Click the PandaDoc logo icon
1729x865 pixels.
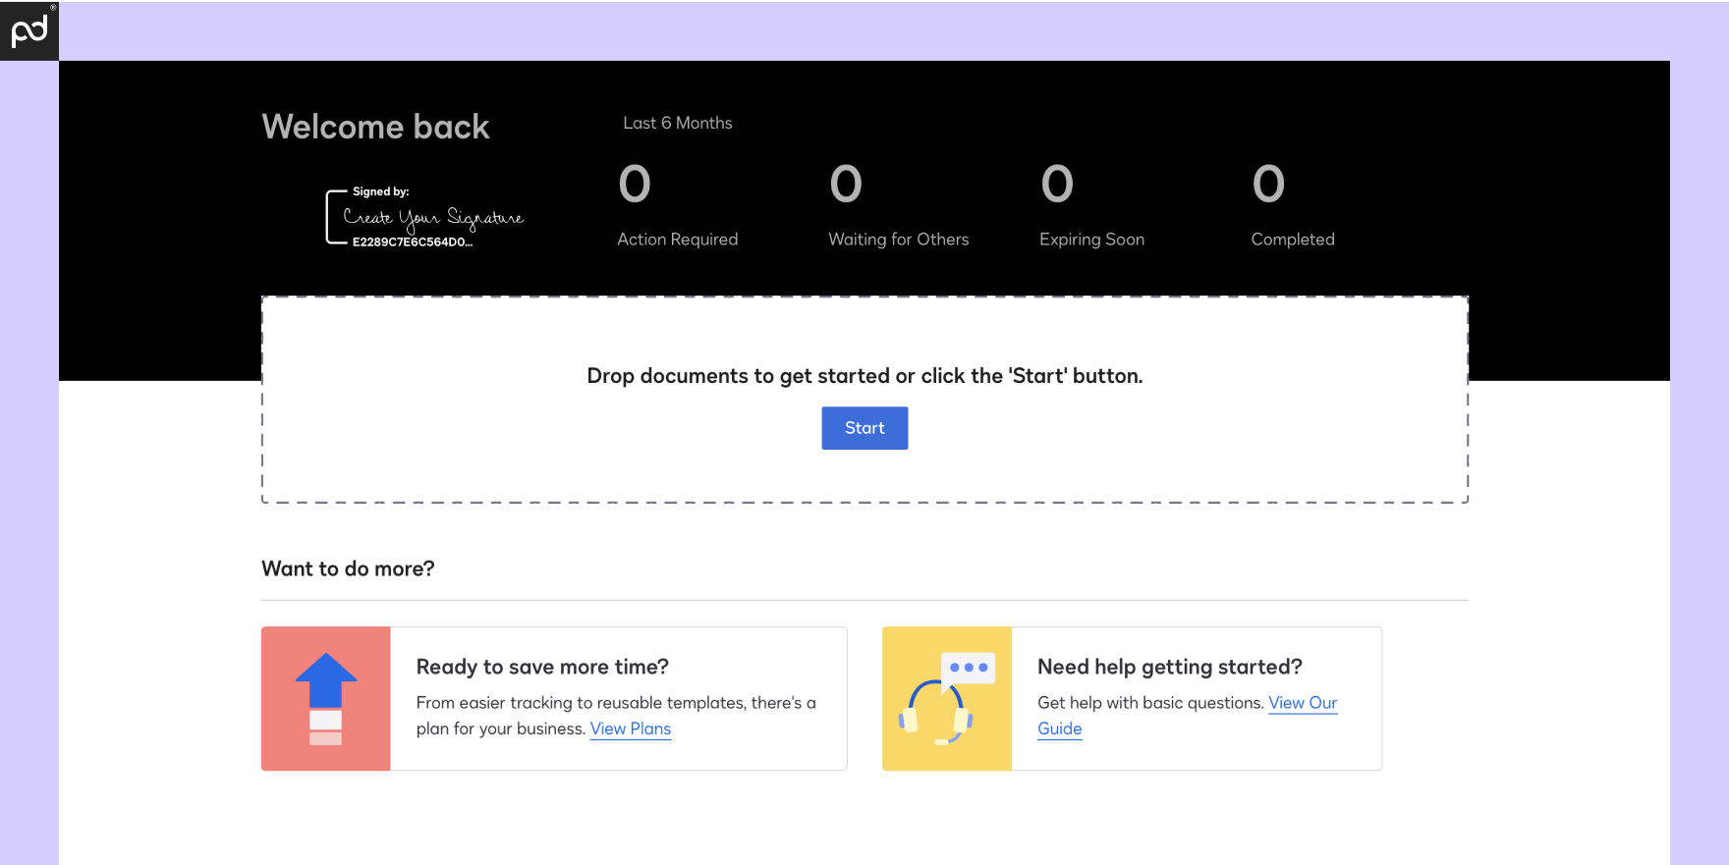tap(28, 30)
